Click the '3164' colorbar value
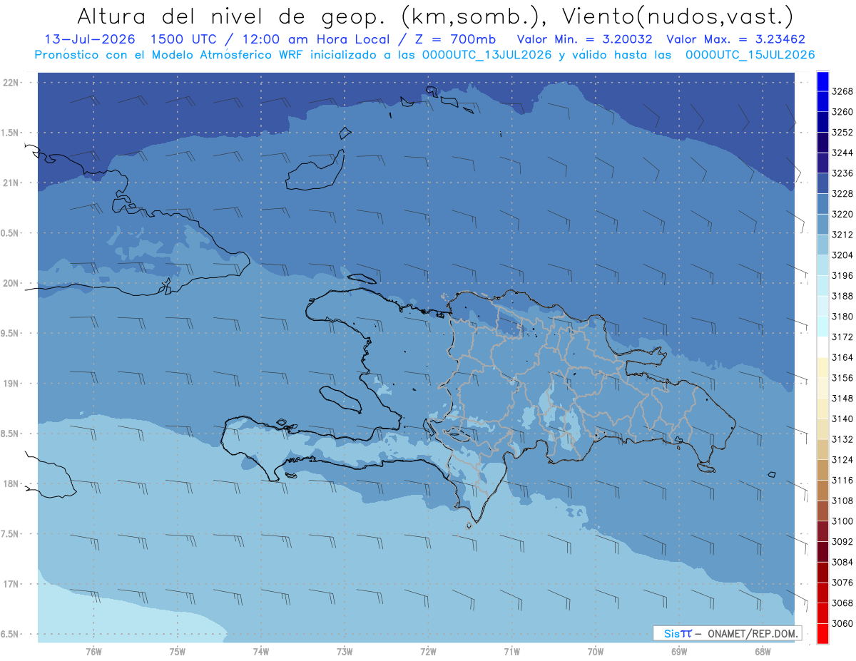This screenshot has height=661, width=856. tap(842, 357)
